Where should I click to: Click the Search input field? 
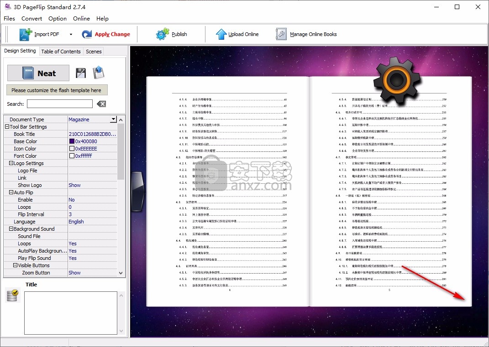[59, 104]
